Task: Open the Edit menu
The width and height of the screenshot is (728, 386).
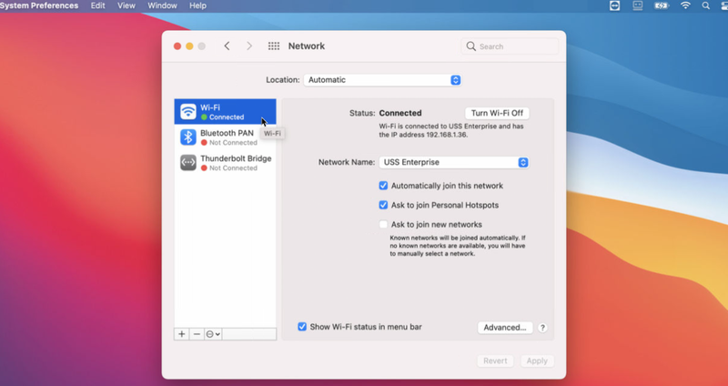Action: tap(97, 5)
